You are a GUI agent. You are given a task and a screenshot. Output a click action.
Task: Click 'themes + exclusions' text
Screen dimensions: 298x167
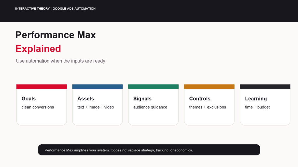[x=207, y=107]
